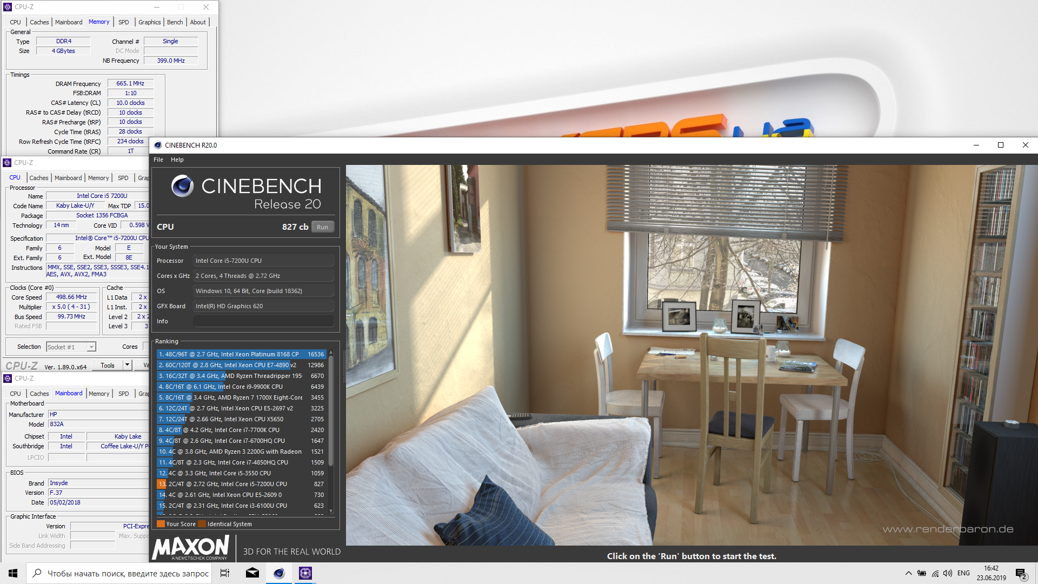Click the orange Your Score legend swatch

161,524
